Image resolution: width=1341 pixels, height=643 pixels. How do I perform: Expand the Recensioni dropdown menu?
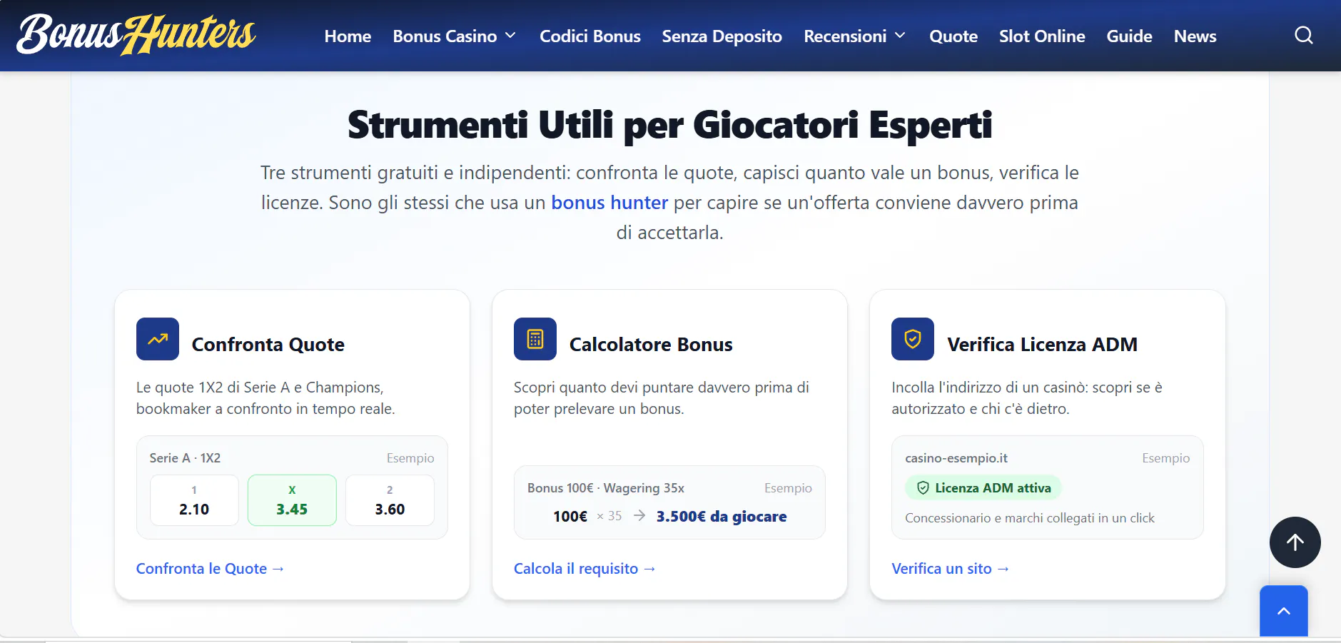pos(854,36)
